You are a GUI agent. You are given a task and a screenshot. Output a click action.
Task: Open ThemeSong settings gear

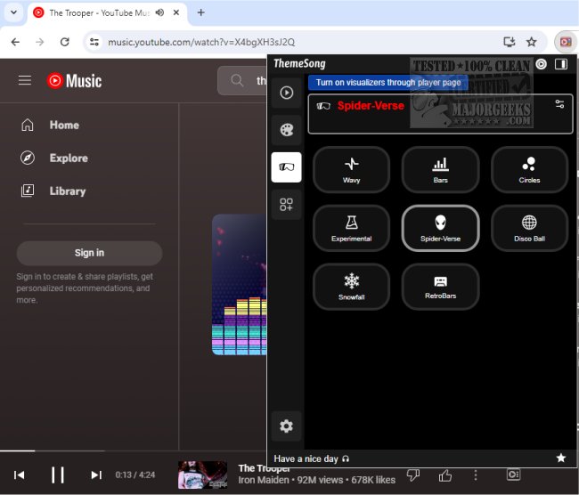287,426
